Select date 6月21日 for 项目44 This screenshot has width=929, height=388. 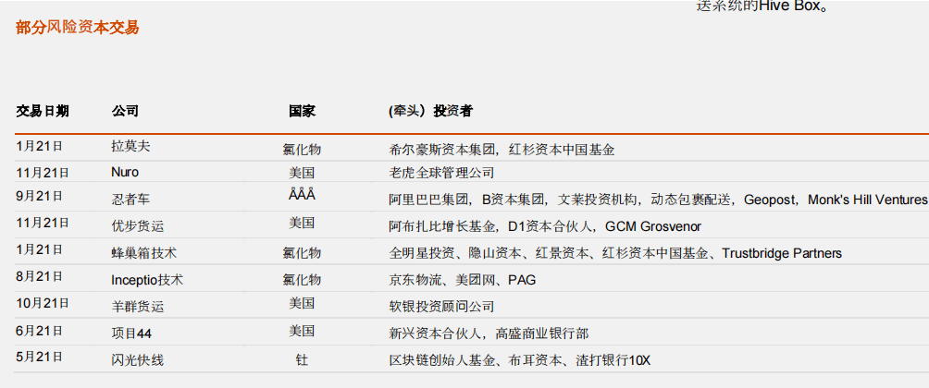click(x=39, y=330)
